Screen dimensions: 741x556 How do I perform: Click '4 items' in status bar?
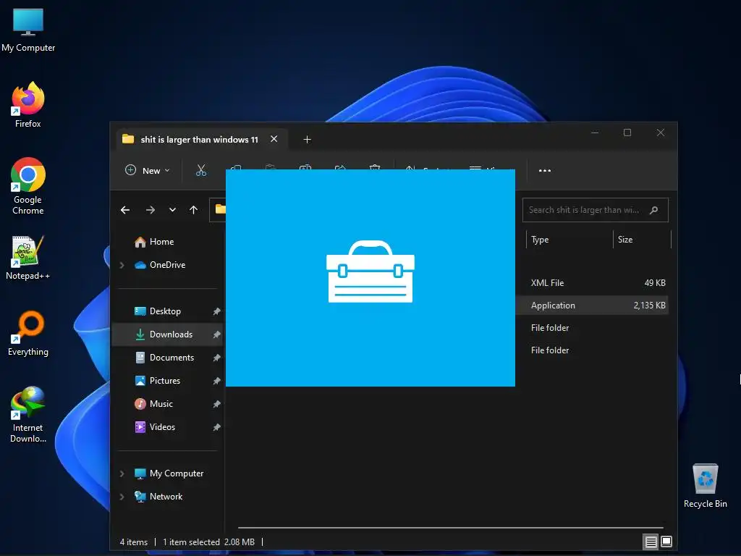click(133, 542)
